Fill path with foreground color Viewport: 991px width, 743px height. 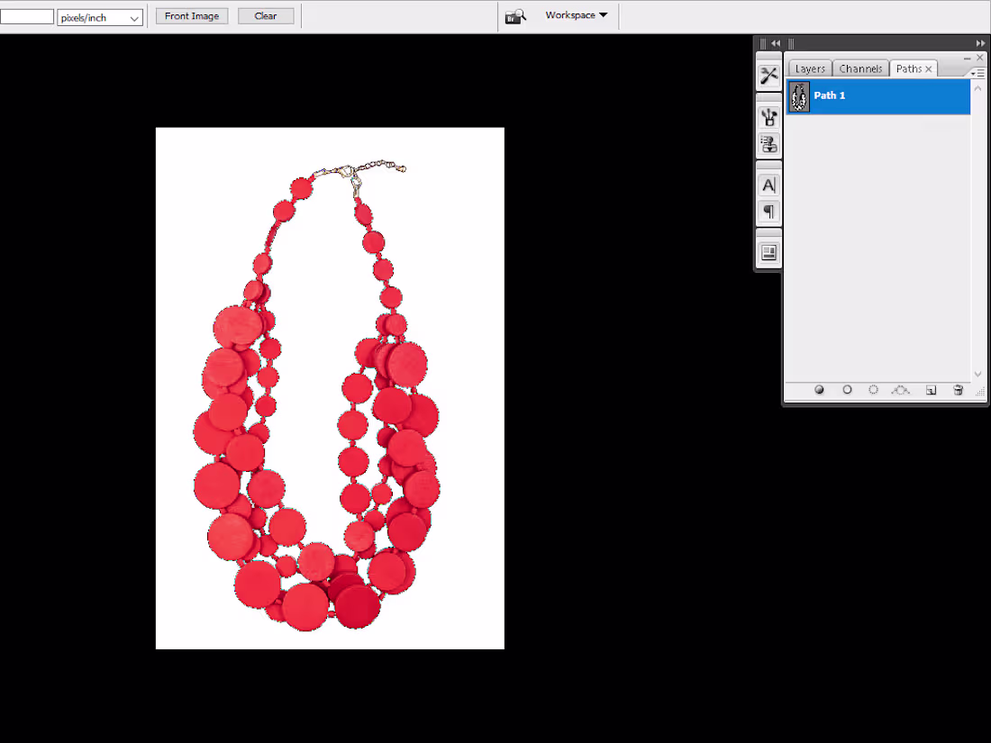[819, 390]
